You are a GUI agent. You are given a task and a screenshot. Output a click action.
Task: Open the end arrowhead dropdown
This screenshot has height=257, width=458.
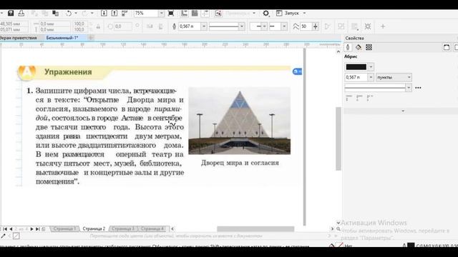pyautogui.click(x=284, y=26)
